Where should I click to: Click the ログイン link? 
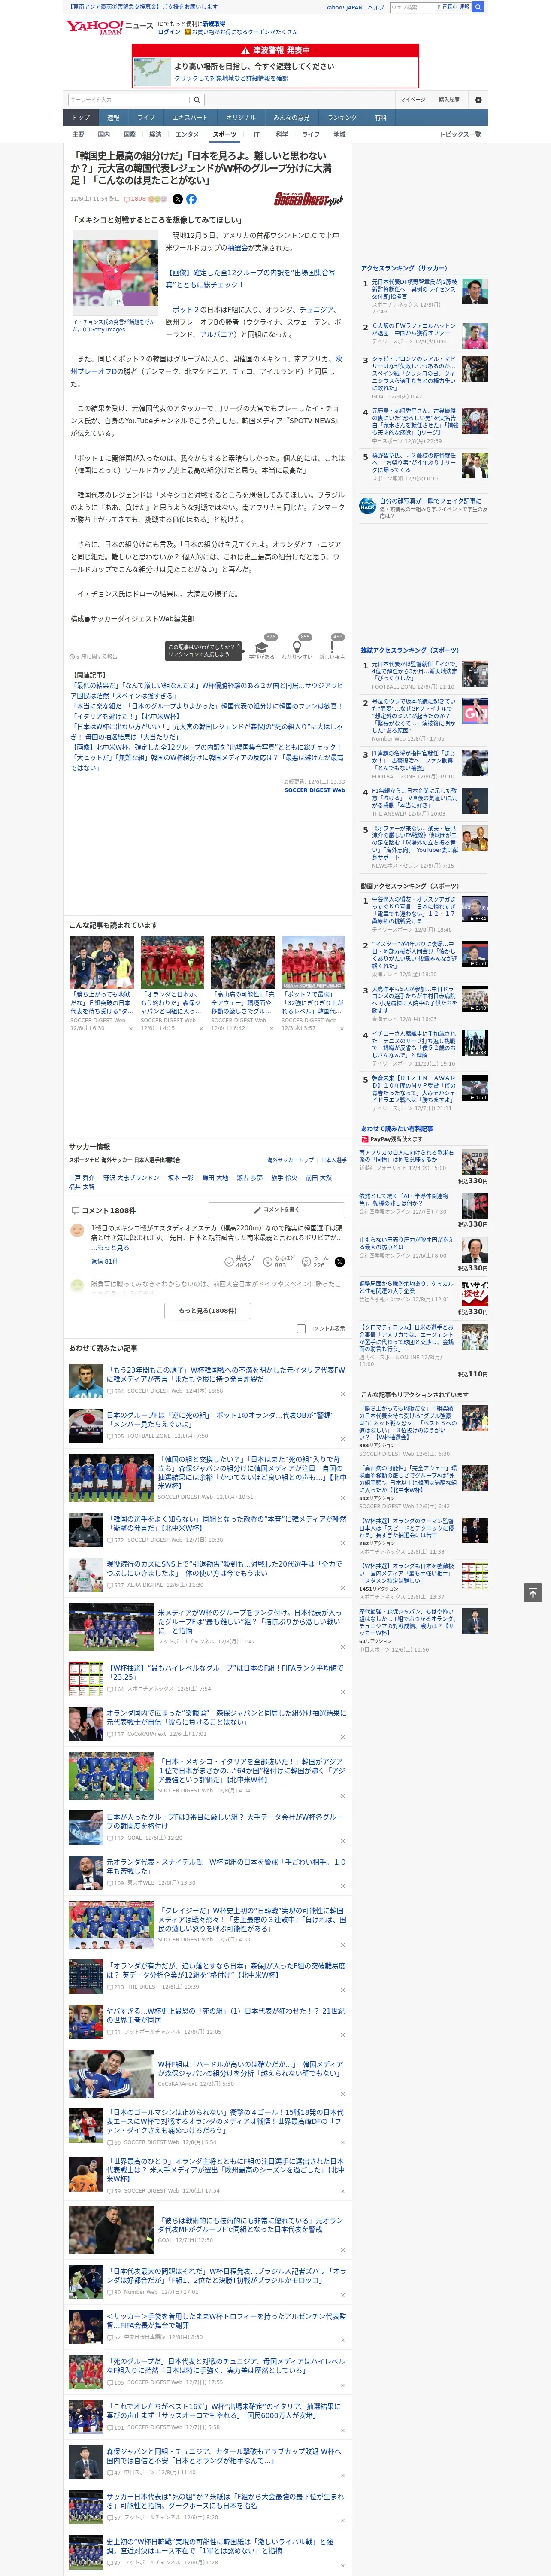(169, 32)
